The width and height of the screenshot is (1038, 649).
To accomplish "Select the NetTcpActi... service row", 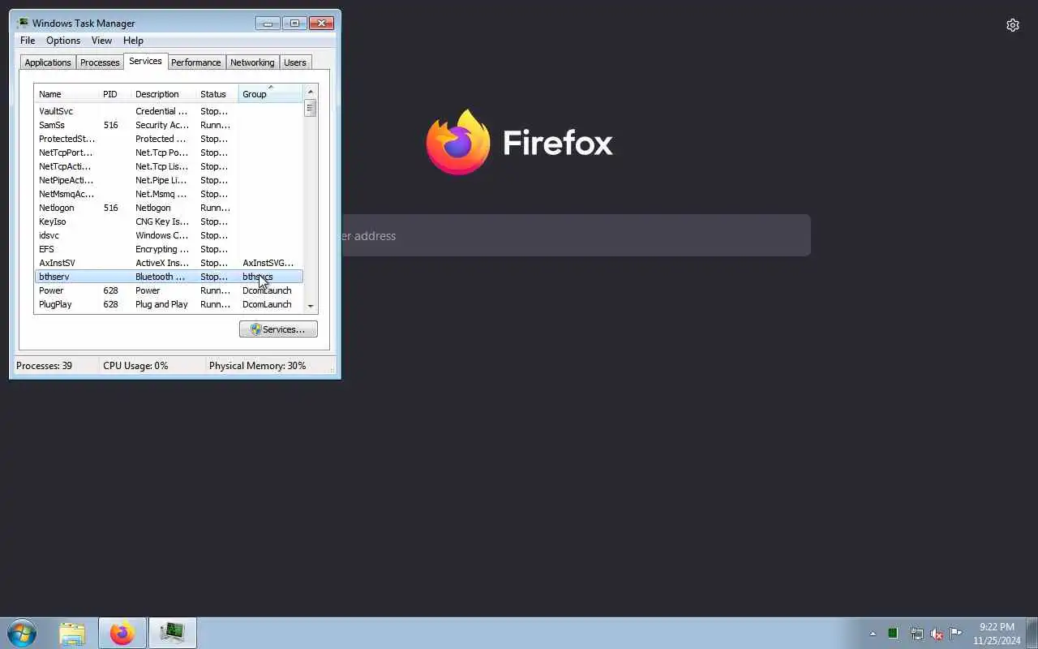I will tap(169, 166).
